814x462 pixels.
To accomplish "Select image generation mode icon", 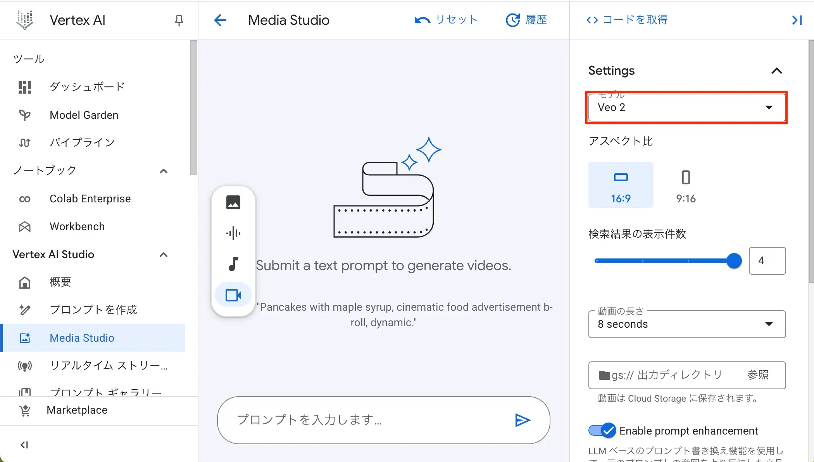I will click(233, 202).
